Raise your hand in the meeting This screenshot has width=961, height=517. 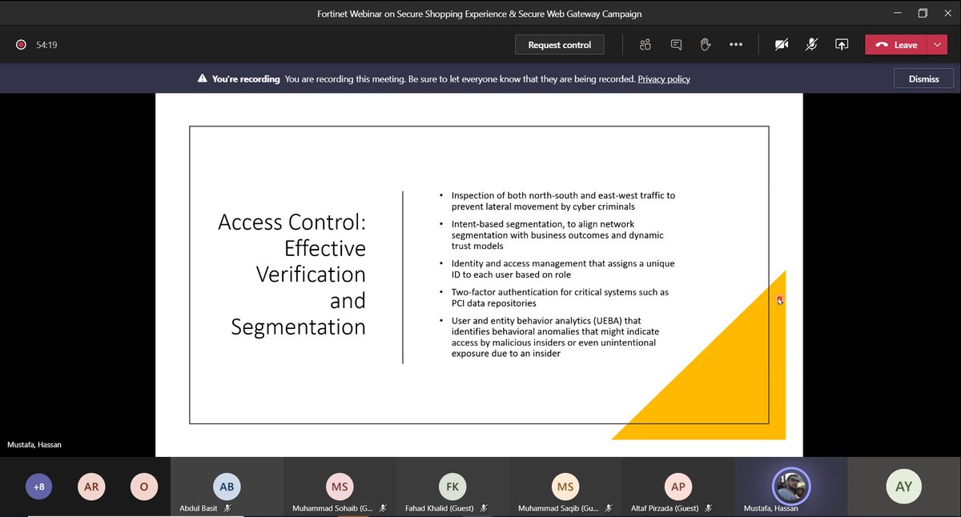706,44
